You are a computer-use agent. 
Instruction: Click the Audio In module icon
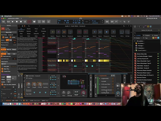79,32
